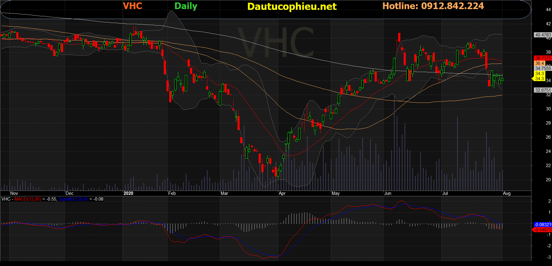Click the orange 36.4 price label
Image resolution: width=552 pixels, height=266 pixels.
[539, 63]
